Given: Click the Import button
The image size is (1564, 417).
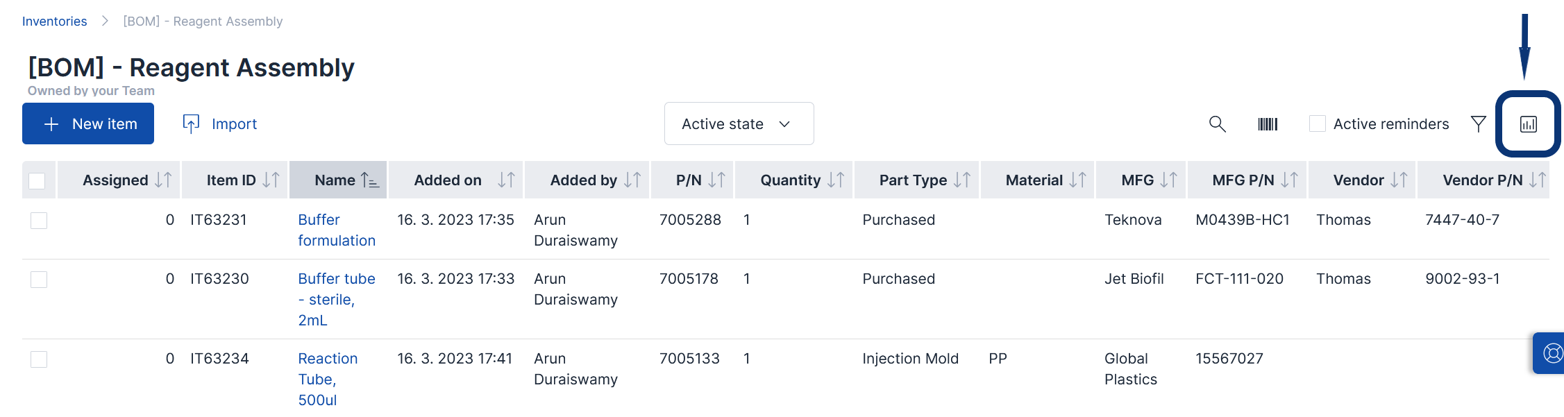Looking at the screenshot, I should click(x=220, y=124).
